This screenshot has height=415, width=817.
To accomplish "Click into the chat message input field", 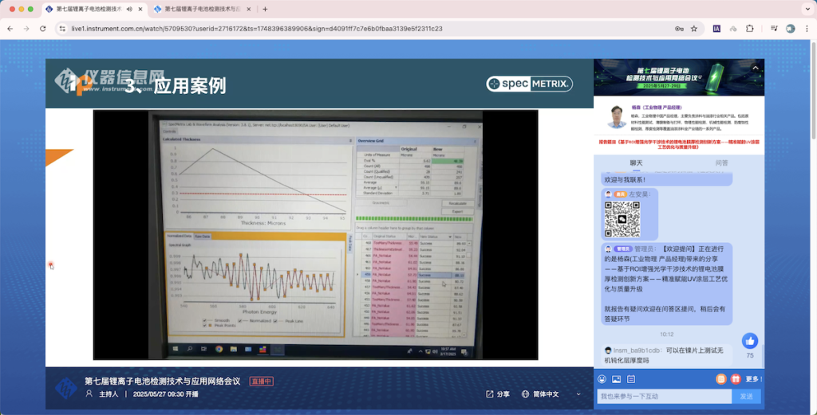I will [665, 396].
